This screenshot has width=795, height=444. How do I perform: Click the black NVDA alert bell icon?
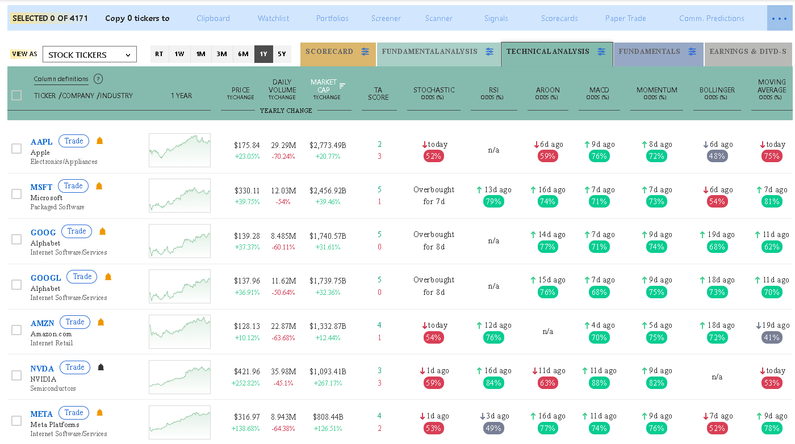pyautogui.click(x=101, y=367)
